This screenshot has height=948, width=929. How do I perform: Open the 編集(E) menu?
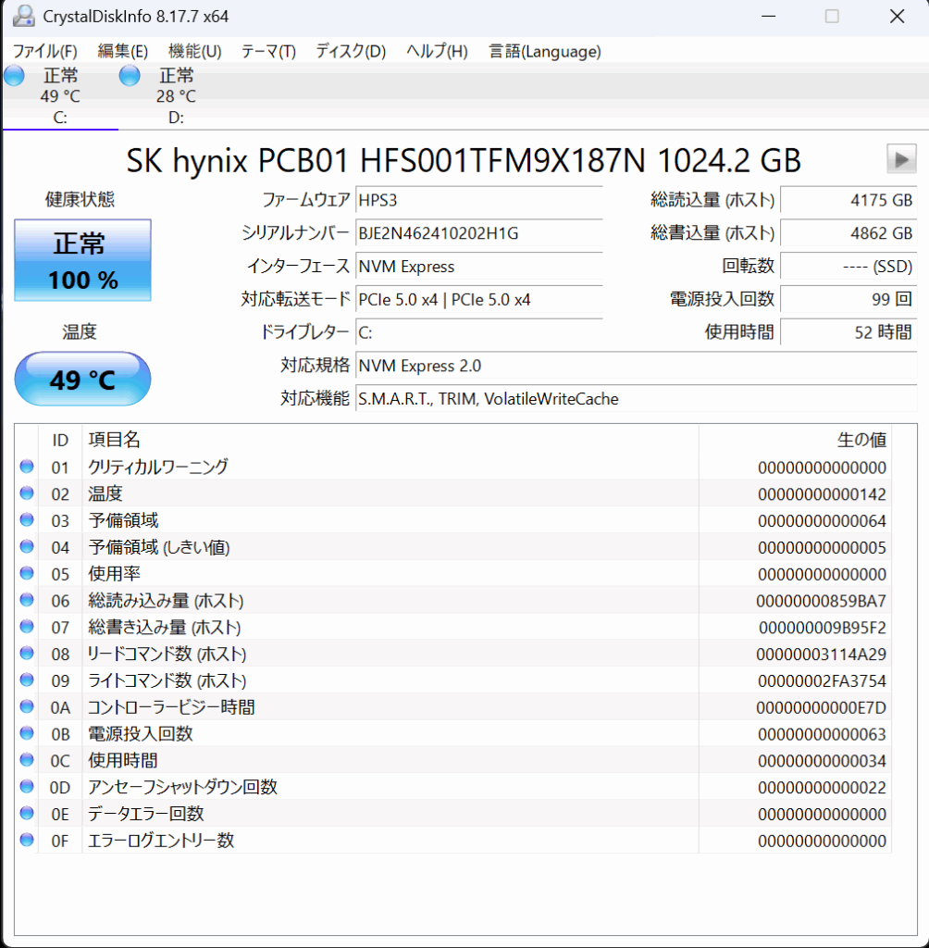pos(123,52)
